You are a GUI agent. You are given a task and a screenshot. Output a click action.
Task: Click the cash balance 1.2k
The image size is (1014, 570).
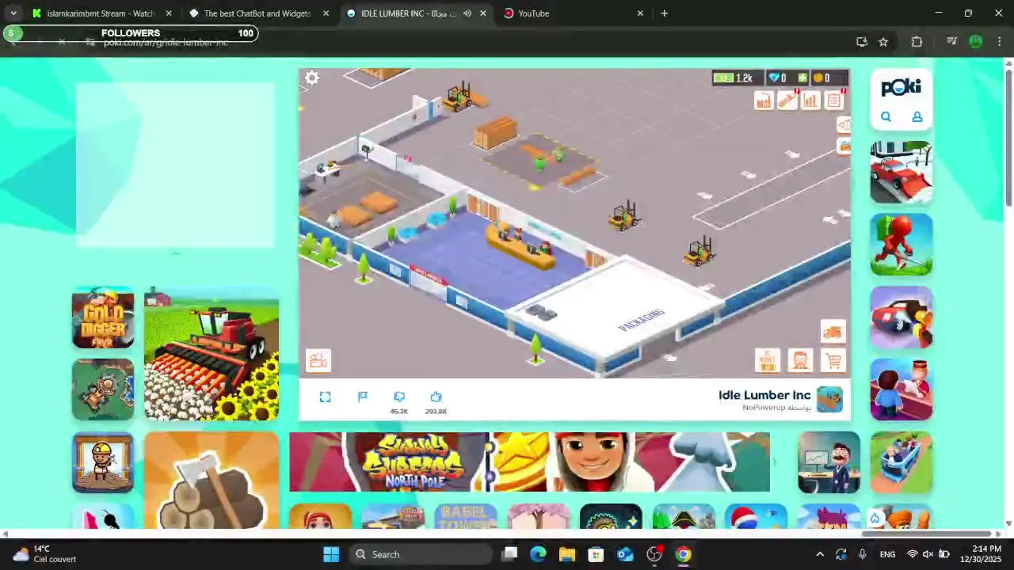[x=738, y=78]
